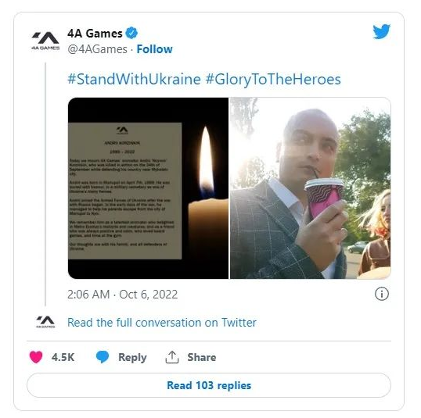Open the #StandWithUkraine hashtag
Image resolution: width=421 pixels, height=418 pixels.
pos(134,79)
